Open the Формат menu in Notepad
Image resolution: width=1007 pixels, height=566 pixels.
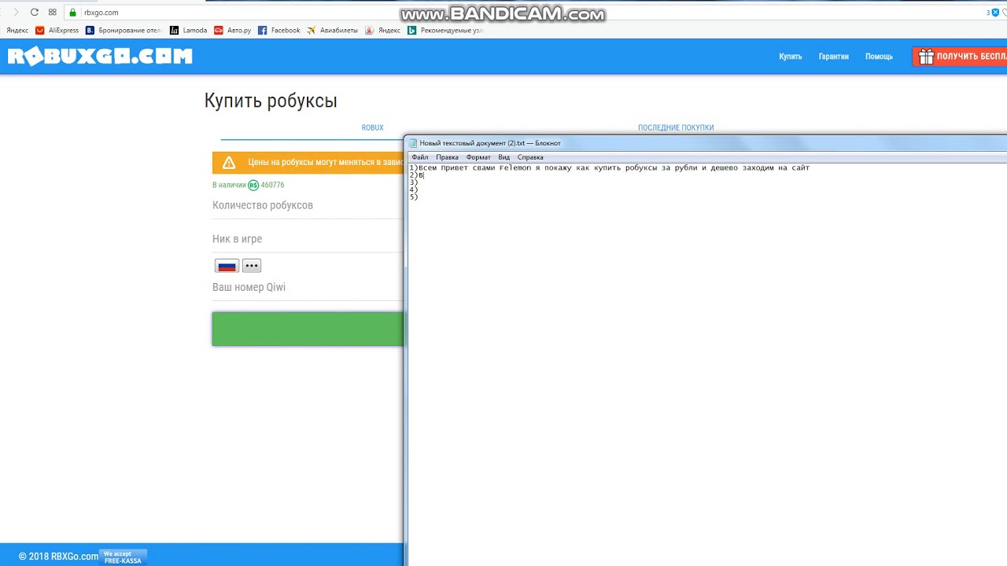tap(478, 157)
